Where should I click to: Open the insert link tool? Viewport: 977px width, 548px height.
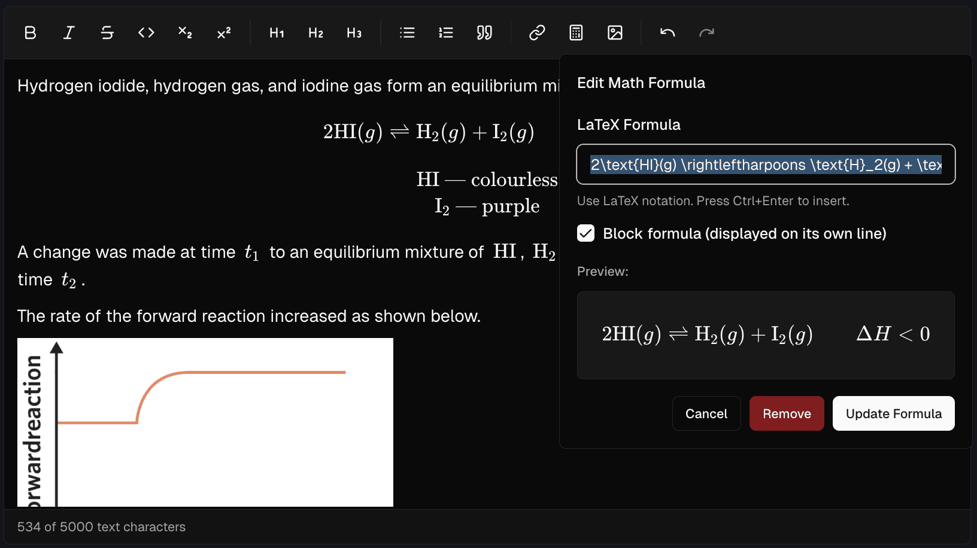tap(536, 33)
